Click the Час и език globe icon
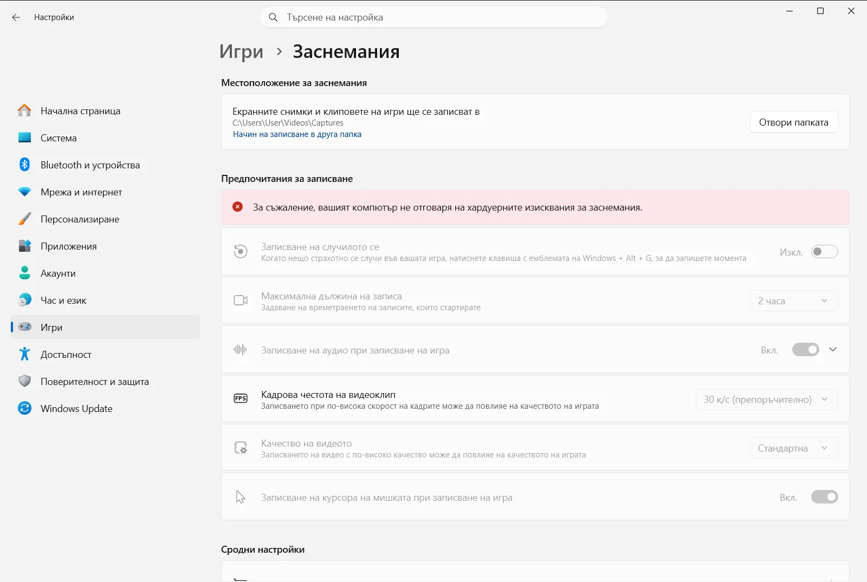The width and height of the screenshot is (867, 582). 24,300
